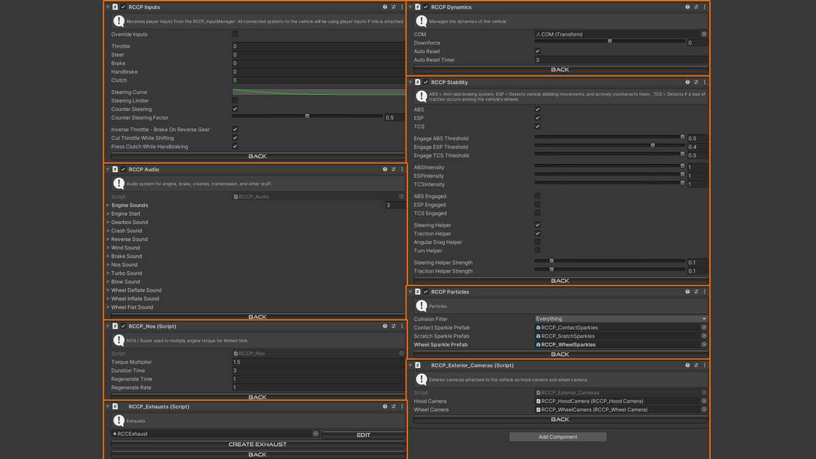Open object picker for COM Transform field
The image size is (816, 459).
point(704,34)
